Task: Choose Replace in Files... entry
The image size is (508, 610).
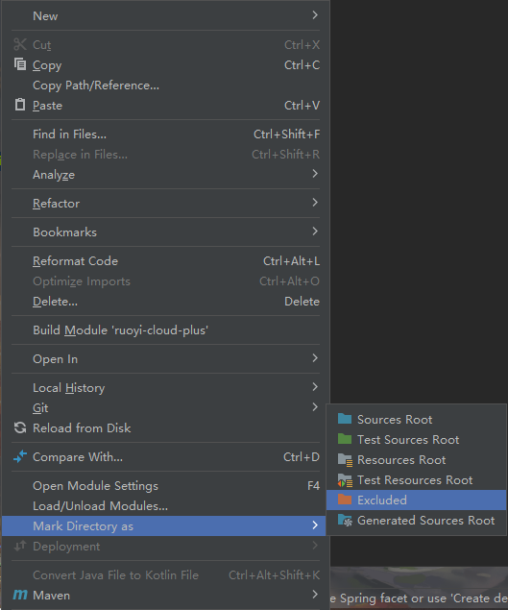Action: (x=166, y=155)
